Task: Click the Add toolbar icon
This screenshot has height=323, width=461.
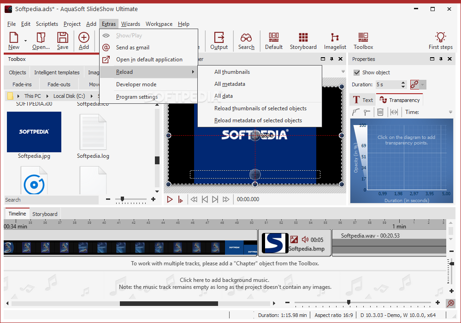Action: (x=84, y=41)
